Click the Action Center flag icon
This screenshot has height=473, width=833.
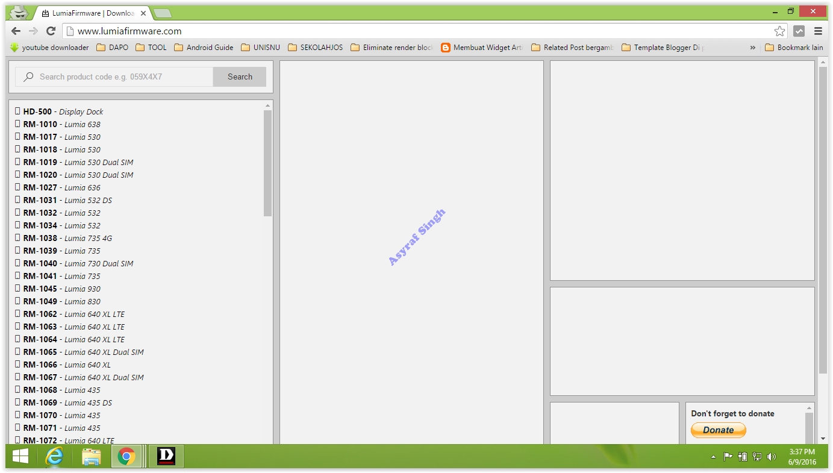pyautogui.click(x=728, y=457)
